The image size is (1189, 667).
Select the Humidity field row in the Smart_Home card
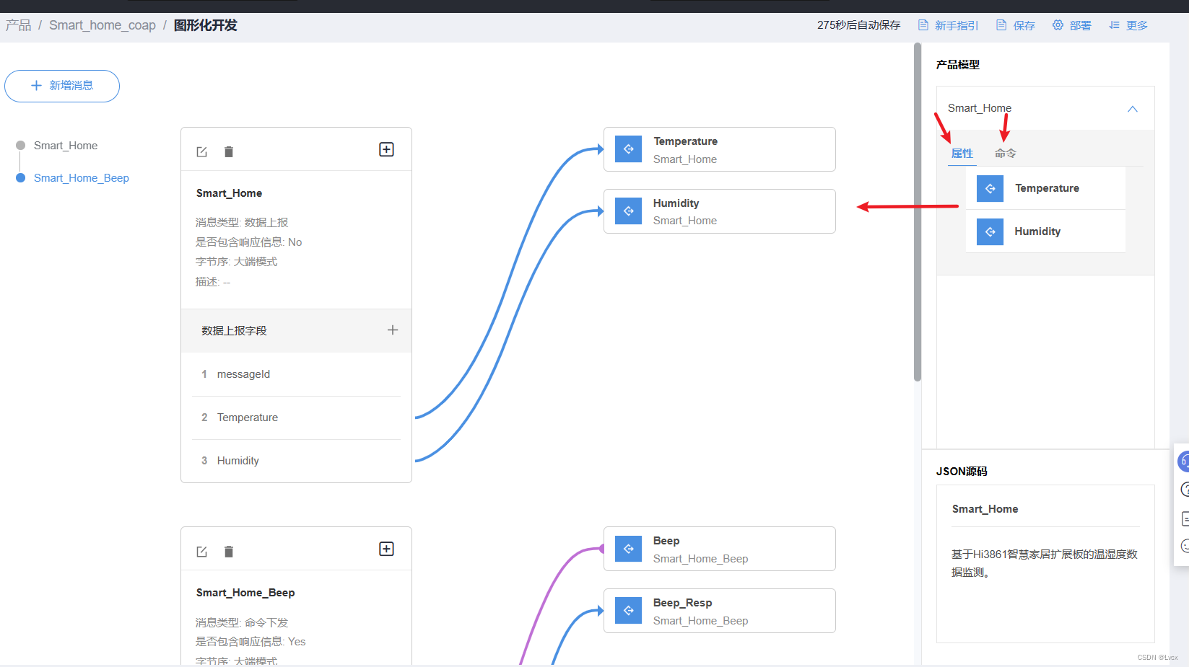tap(296, 461)
